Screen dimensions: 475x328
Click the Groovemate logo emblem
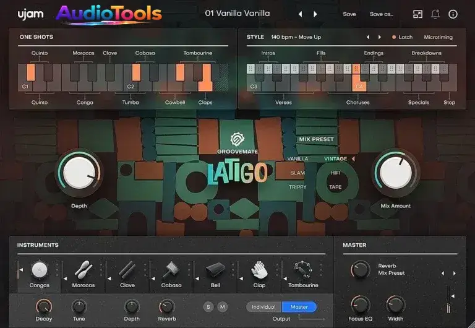tap(237, 139)
